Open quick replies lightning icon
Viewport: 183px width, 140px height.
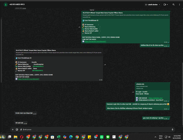click(x=21, y=129)
